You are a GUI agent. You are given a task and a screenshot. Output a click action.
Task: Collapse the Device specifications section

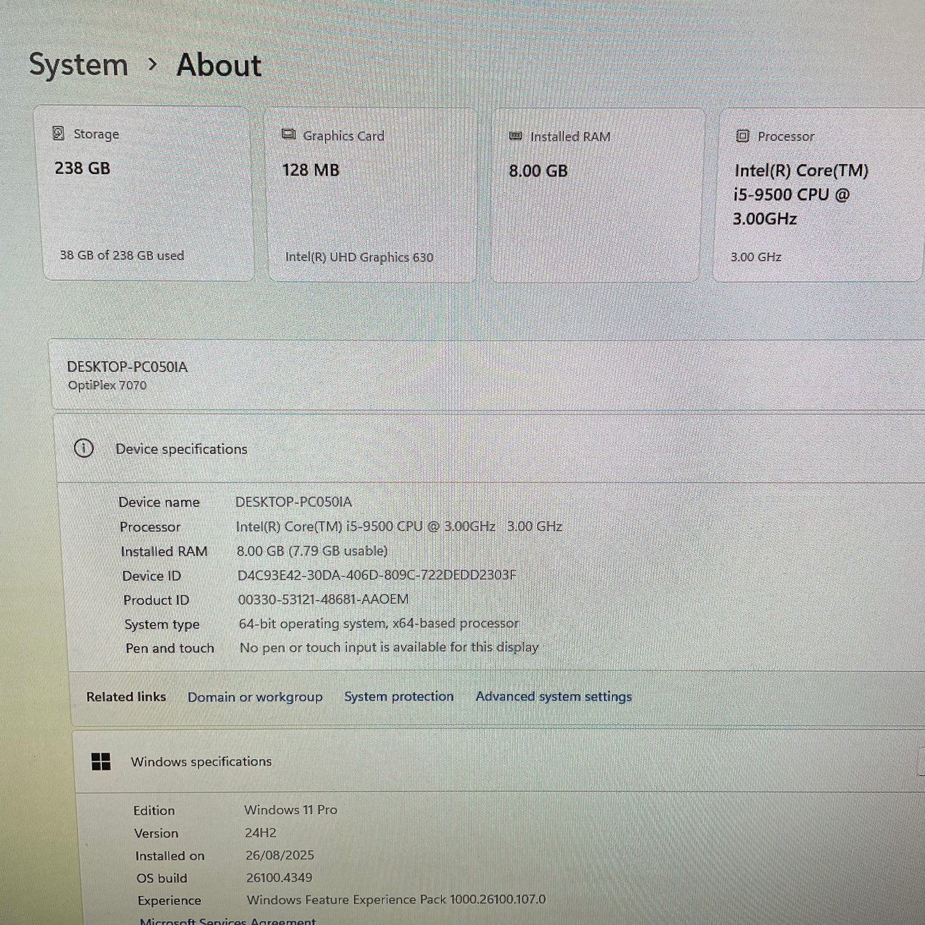[x=181, y=449]
